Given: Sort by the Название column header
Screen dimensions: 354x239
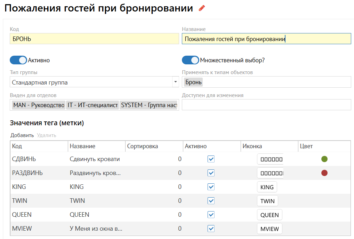Looking at the screenshot, I should click(83, 146).
